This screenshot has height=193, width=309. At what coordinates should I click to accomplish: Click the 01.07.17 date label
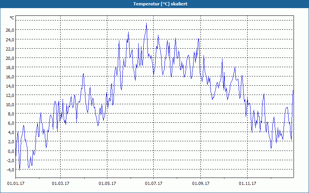coord(154,184)
